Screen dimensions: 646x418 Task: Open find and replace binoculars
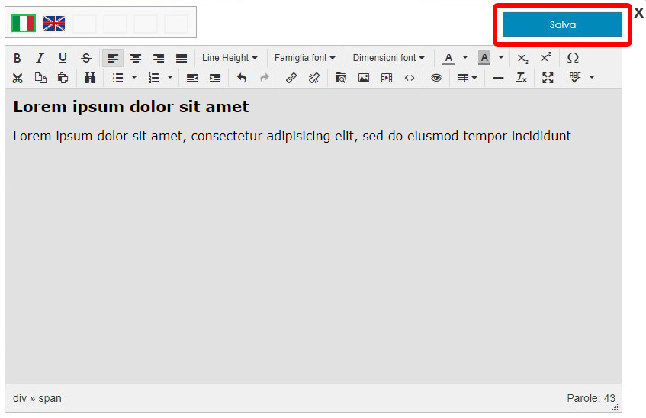tap(90, 78)
